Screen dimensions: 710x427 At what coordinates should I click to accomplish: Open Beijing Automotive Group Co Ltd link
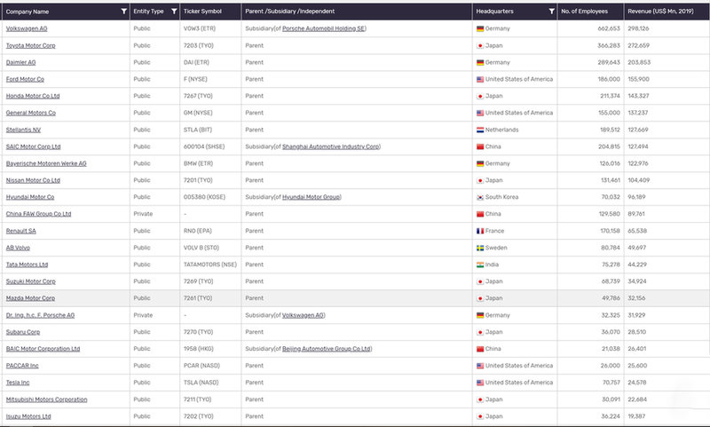327,349
